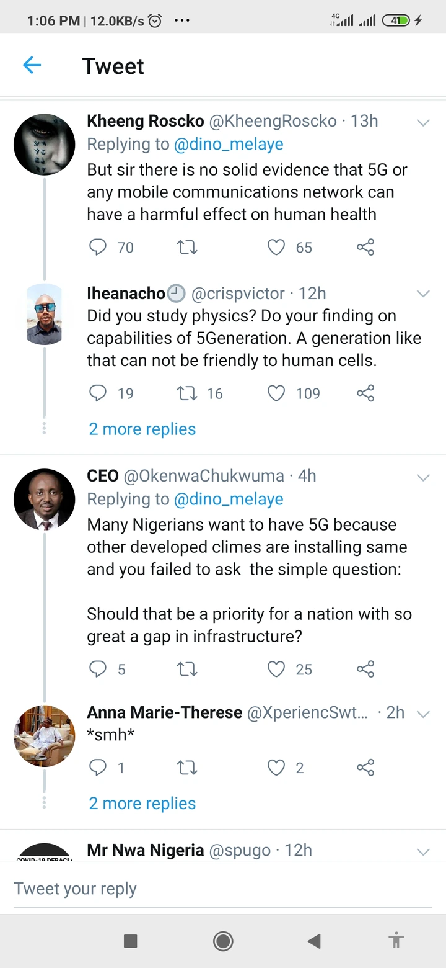Click the reply icon on Kheeng Roscko's tweet

(x=98, y=247)
